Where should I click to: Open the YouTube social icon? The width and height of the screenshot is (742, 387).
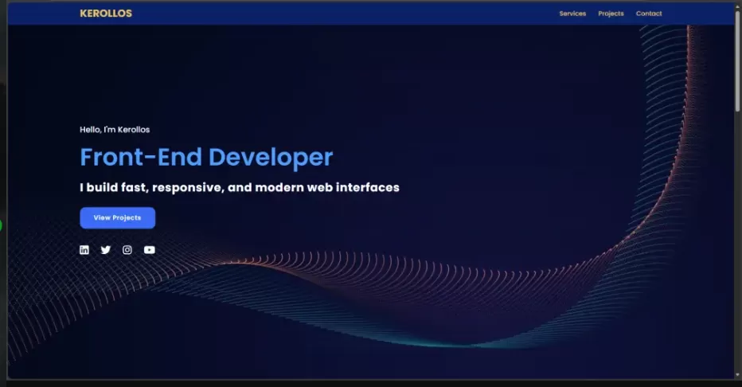(150, 250)
